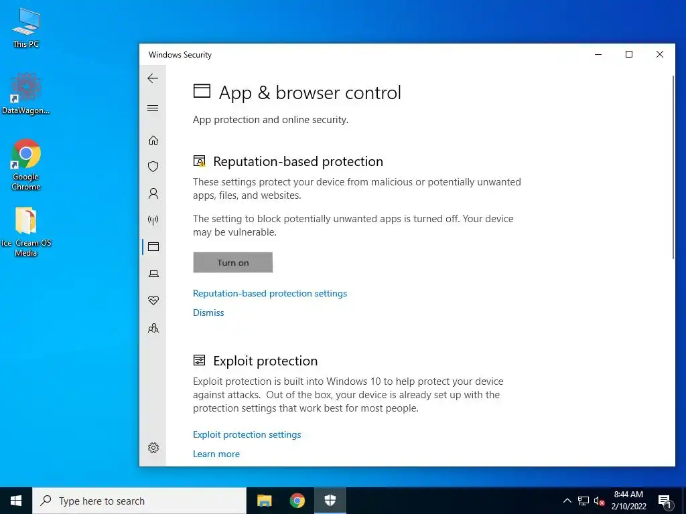Open Account protection person icon

tap(153, 193)
